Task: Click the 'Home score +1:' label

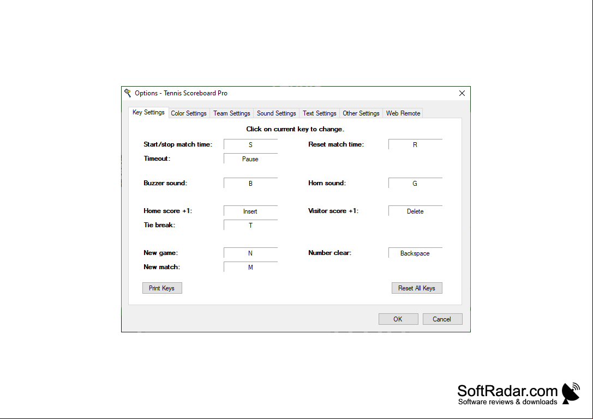Action: 168,211
